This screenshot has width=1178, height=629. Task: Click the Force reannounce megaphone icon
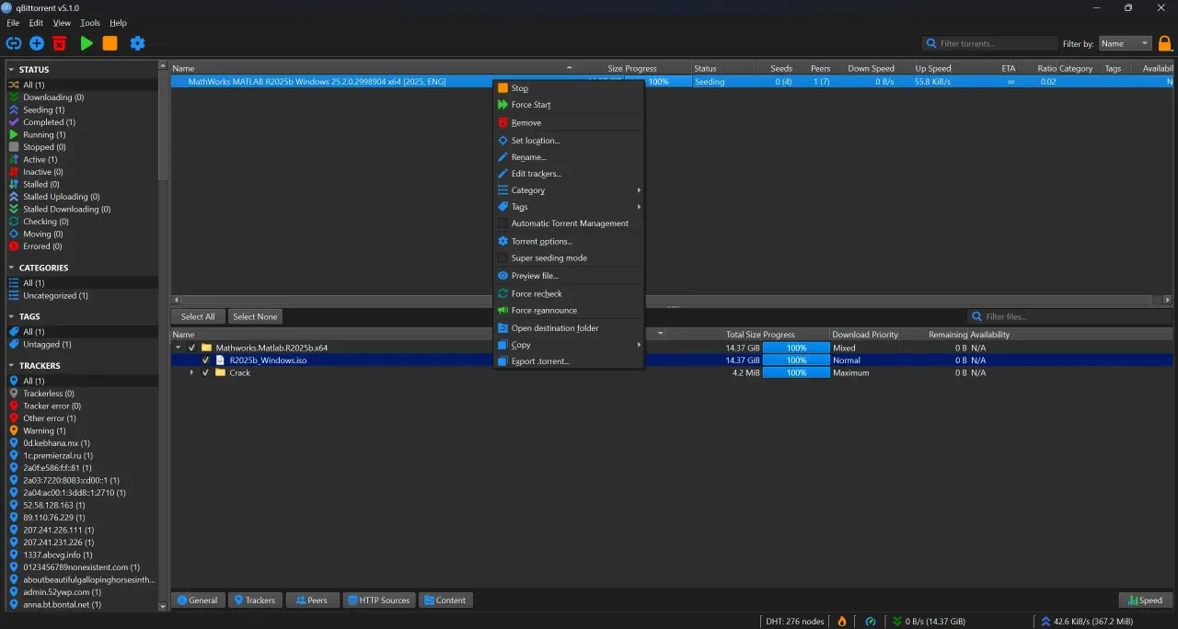pos(502,311)
